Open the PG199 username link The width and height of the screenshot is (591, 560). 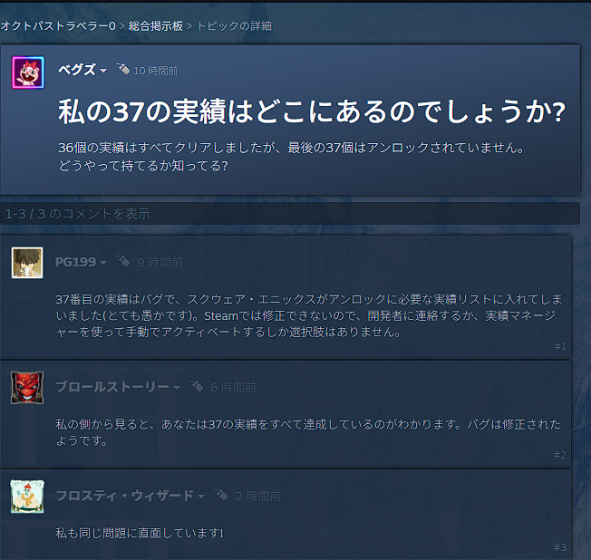(x=76, y=262)
